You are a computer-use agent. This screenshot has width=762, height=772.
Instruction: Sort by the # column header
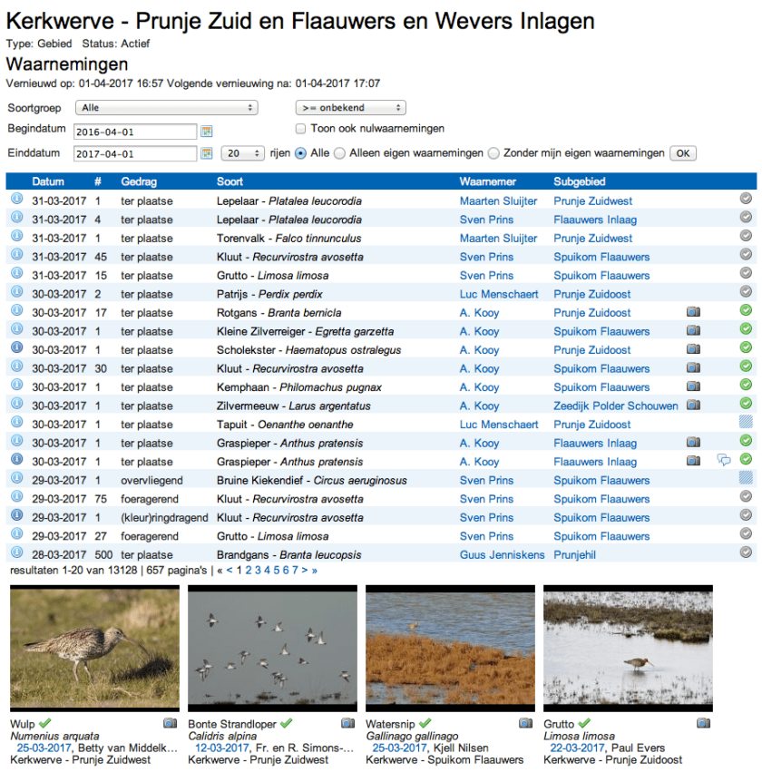pyautogui.click(x=98, y=181)
